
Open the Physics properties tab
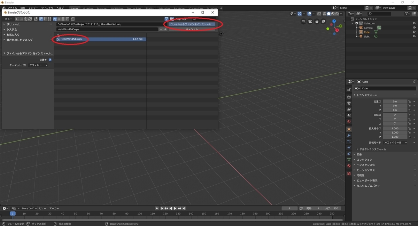349,147
